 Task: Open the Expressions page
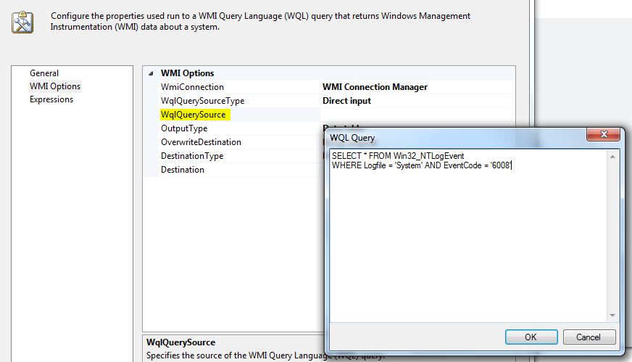coord(51,99)
